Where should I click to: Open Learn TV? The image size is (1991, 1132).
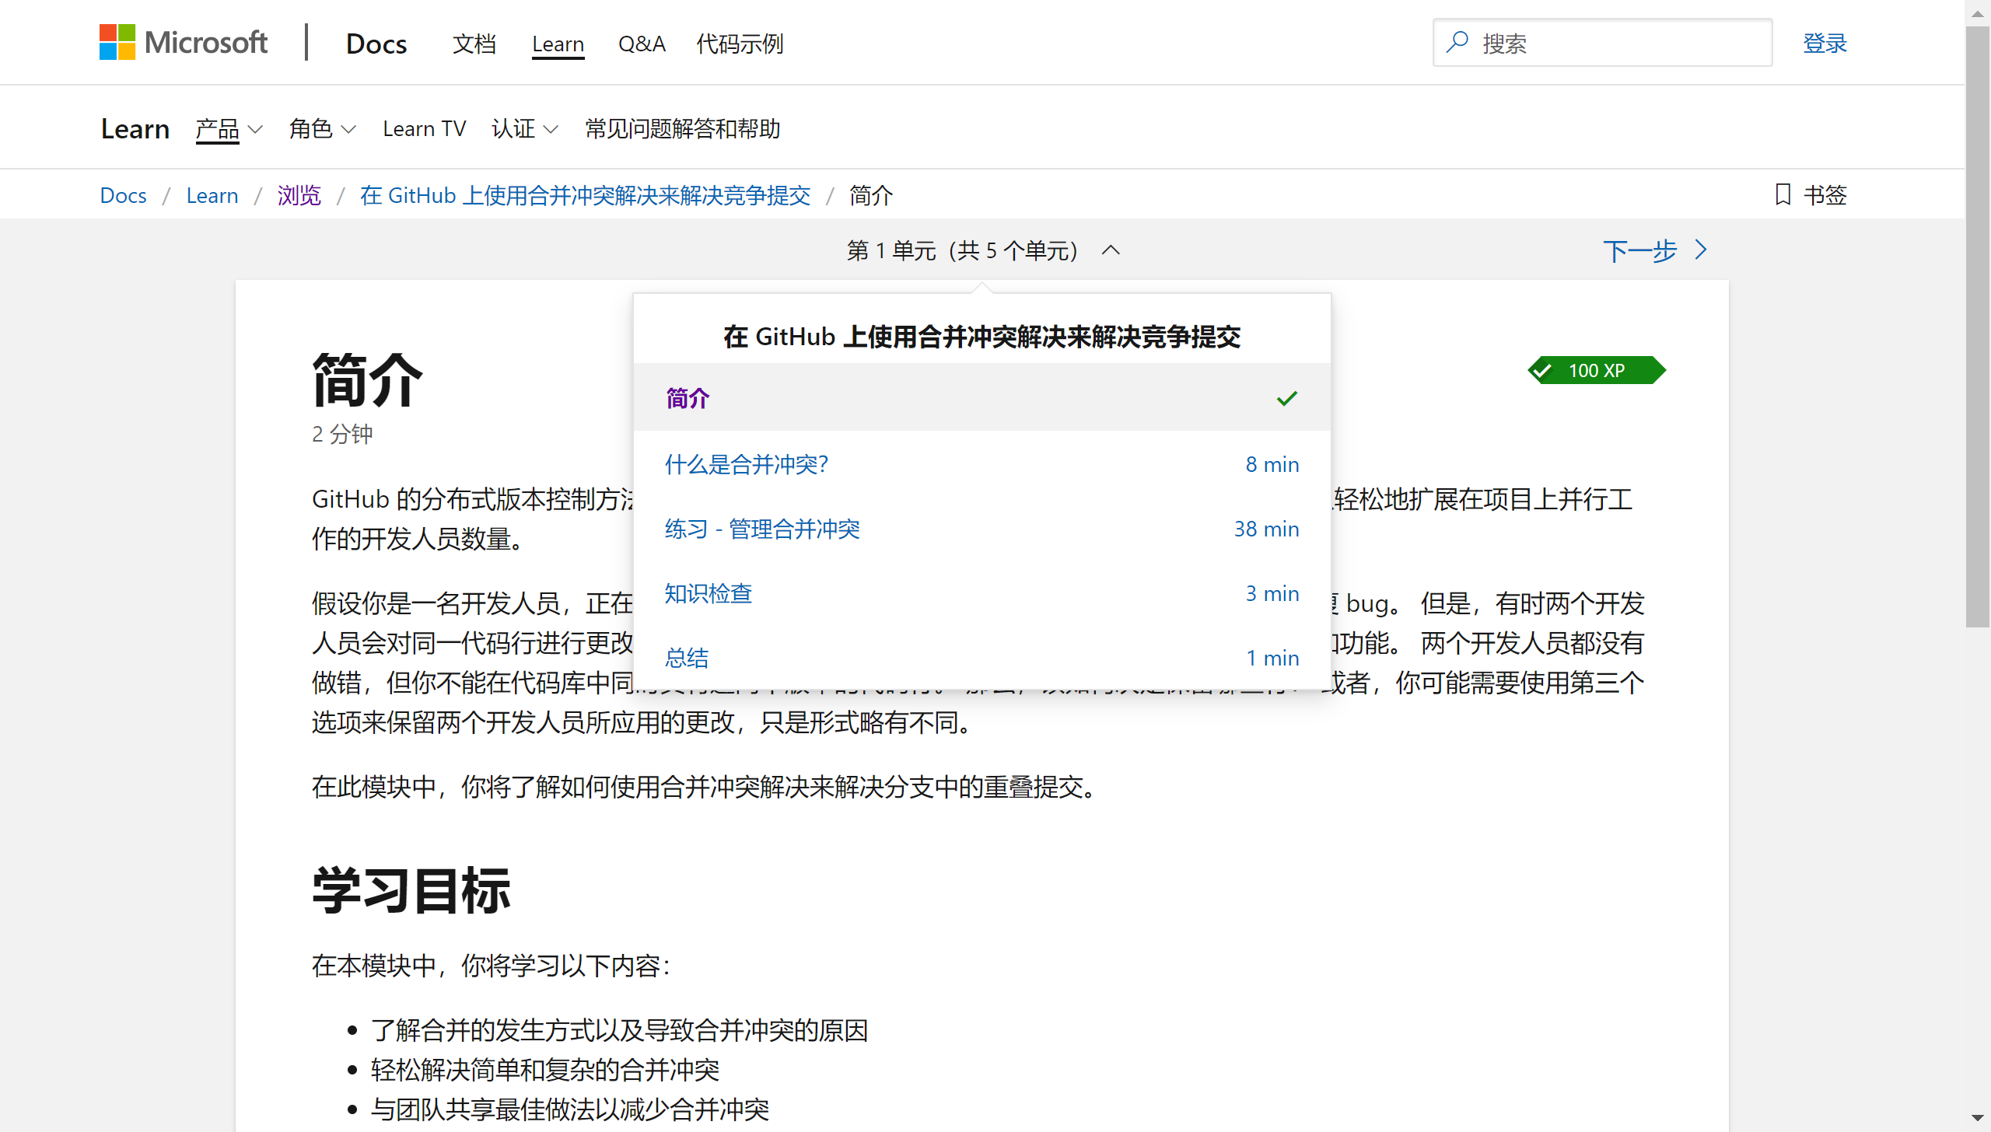(x=424, y=129)
